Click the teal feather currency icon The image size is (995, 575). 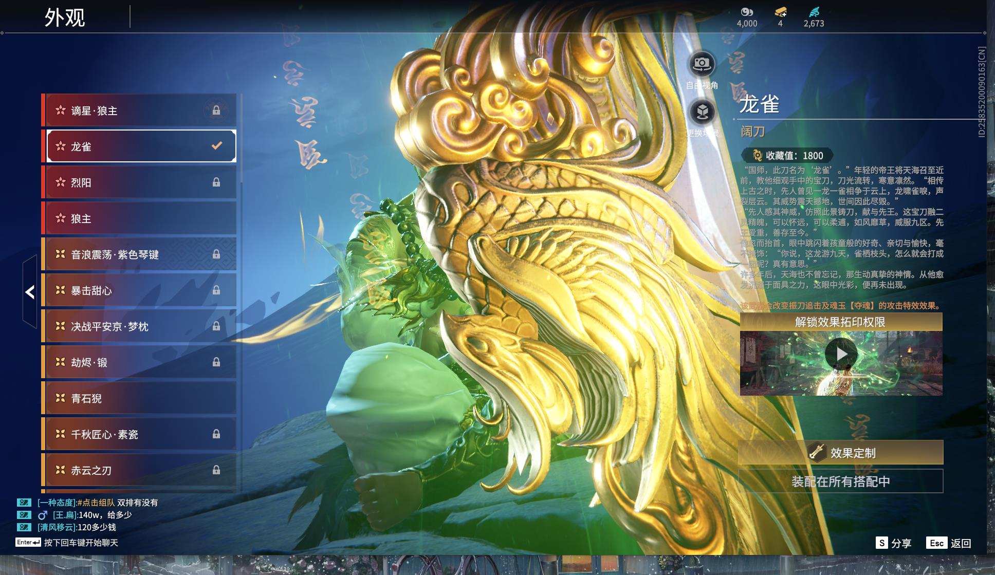[x=814, y=12]
